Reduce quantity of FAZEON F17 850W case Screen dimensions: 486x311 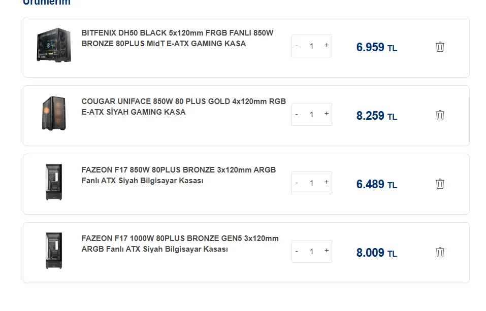click(x=297, y=183)
